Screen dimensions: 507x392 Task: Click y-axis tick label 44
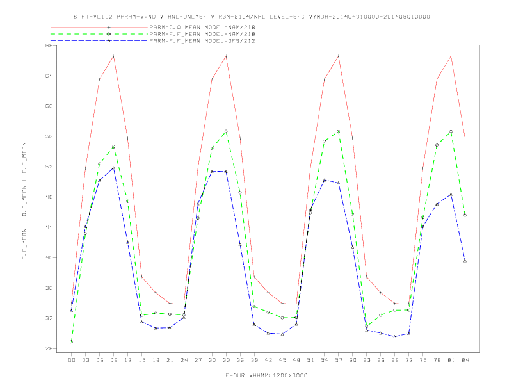pos(49,227)
